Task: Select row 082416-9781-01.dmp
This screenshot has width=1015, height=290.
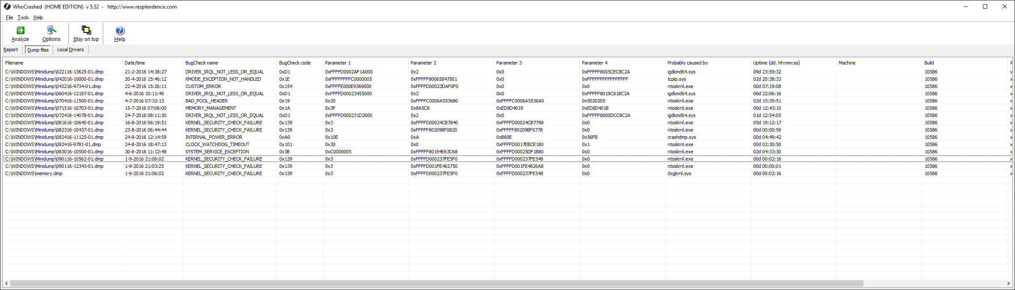Action: click(507, 144)
